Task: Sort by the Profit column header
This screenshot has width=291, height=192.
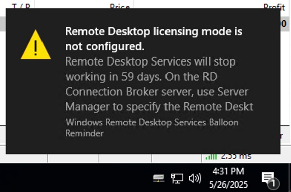Action: point(274,6)
